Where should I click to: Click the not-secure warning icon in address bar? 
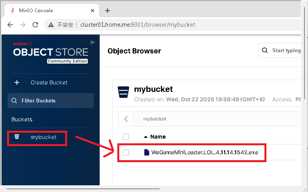[x=51, y=25]
